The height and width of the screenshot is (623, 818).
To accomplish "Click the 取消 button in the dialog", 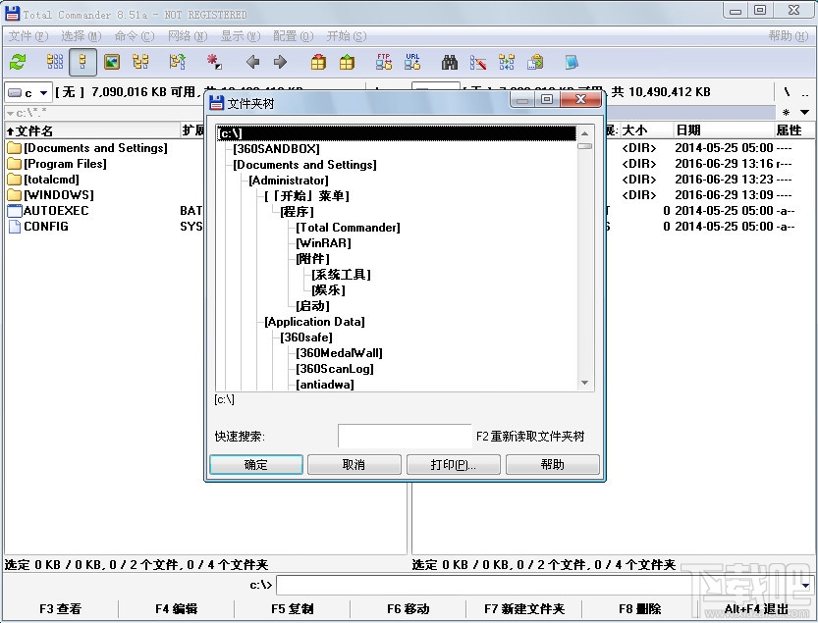I will click(x=354, y=464).
